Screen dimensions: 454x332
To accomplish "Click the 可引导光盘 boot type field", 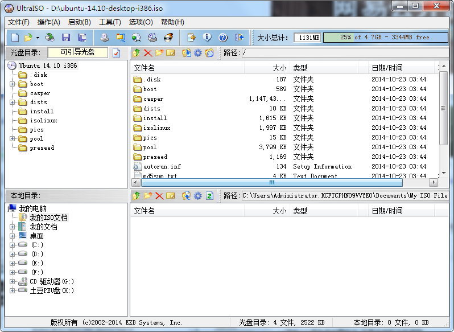I will tap(77, 52).
